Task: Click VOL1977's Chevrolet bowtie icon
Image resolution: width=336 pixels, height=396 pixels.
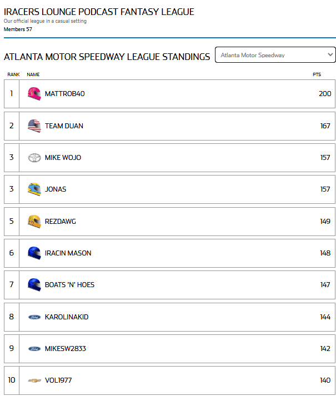Action: tap(34, 380)
